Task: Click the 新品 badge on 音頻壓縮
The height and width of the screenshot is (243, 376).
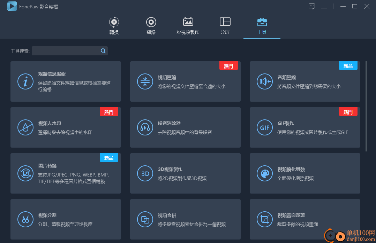Action: 348,66
